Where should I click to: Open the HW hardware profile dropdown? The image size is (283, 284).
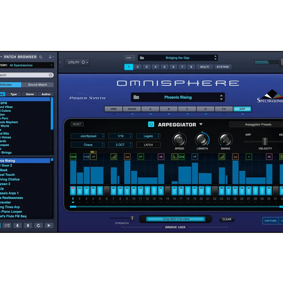pos(130,58)
